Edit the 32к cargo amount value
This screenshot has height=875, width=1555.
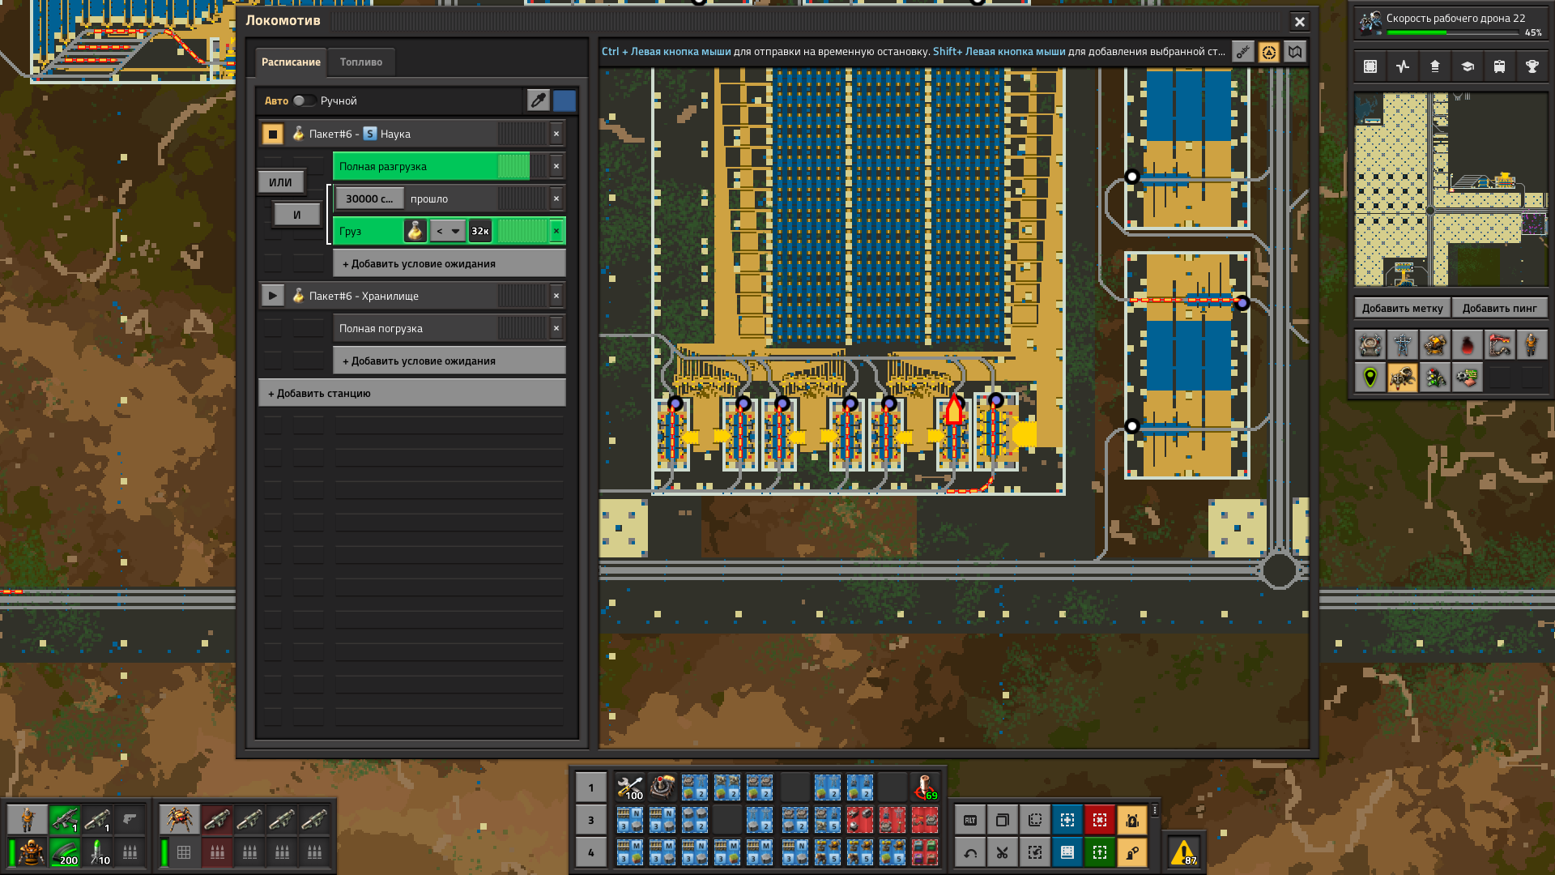click(x=480, y=231)
